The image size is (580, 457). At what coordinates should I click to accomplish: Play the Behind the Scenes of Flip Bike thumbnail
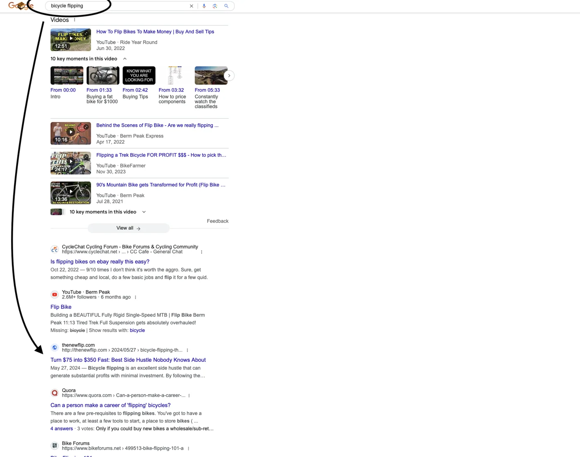71,133
